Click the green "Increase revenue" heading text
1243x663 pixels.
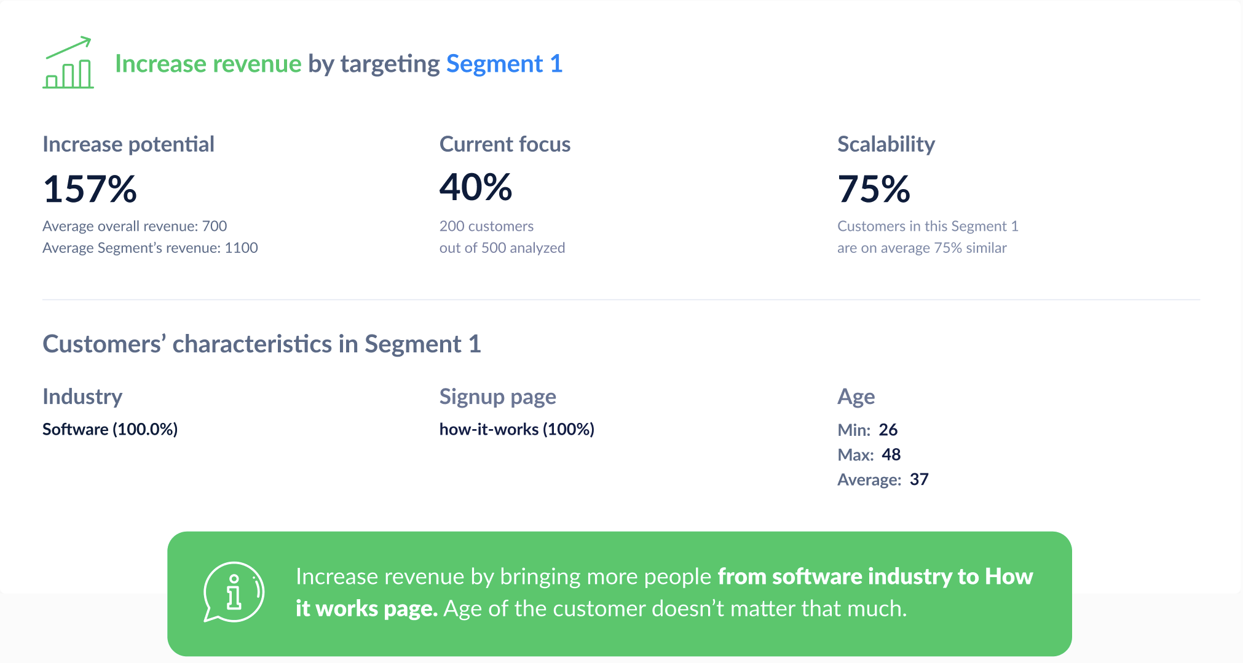208,64
